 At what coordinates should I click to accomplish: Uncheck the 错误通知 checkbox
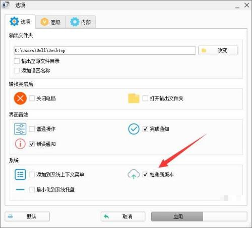(x=32, y=144)
